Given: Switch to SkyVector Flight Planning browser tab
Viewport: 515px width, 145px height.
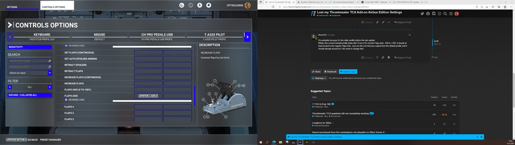Looking at the screenshot, I should [x=312, y=2].
